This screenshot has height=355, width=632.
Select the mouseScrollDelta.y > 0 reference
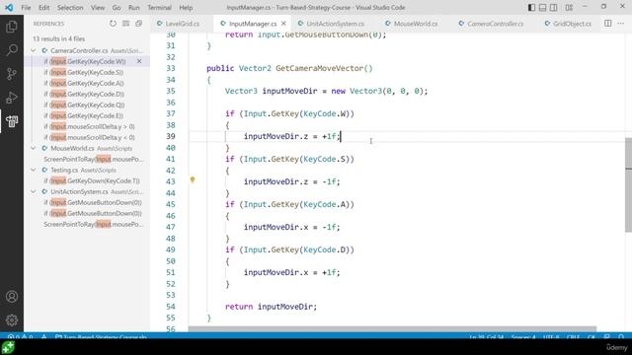point(89,127)
